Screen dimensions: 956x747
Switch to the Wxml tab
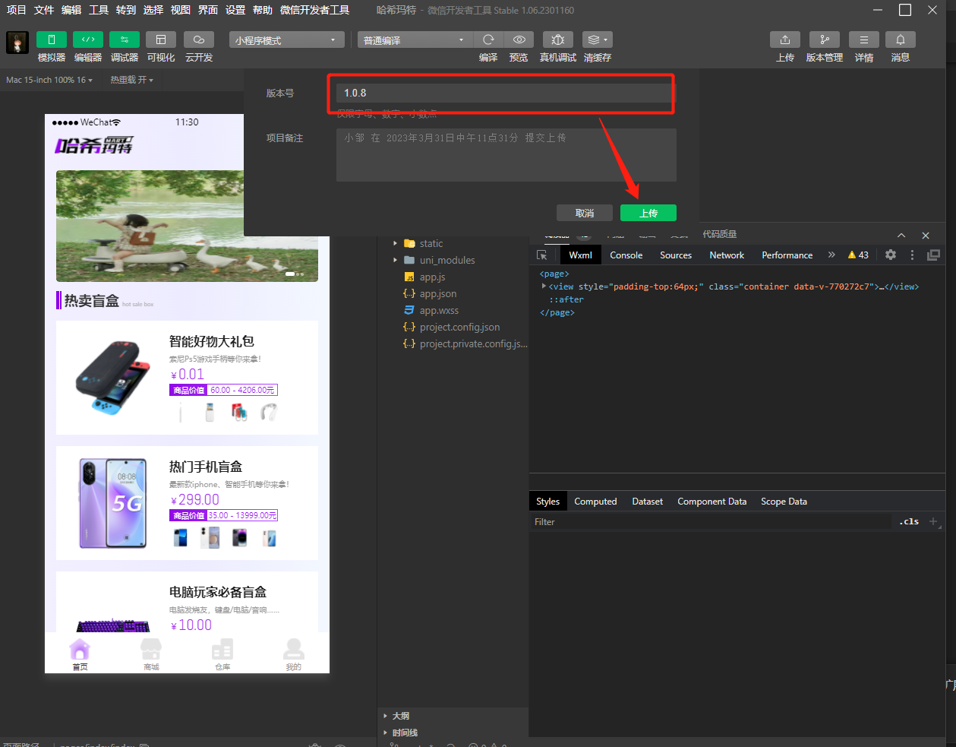point(581,255)
